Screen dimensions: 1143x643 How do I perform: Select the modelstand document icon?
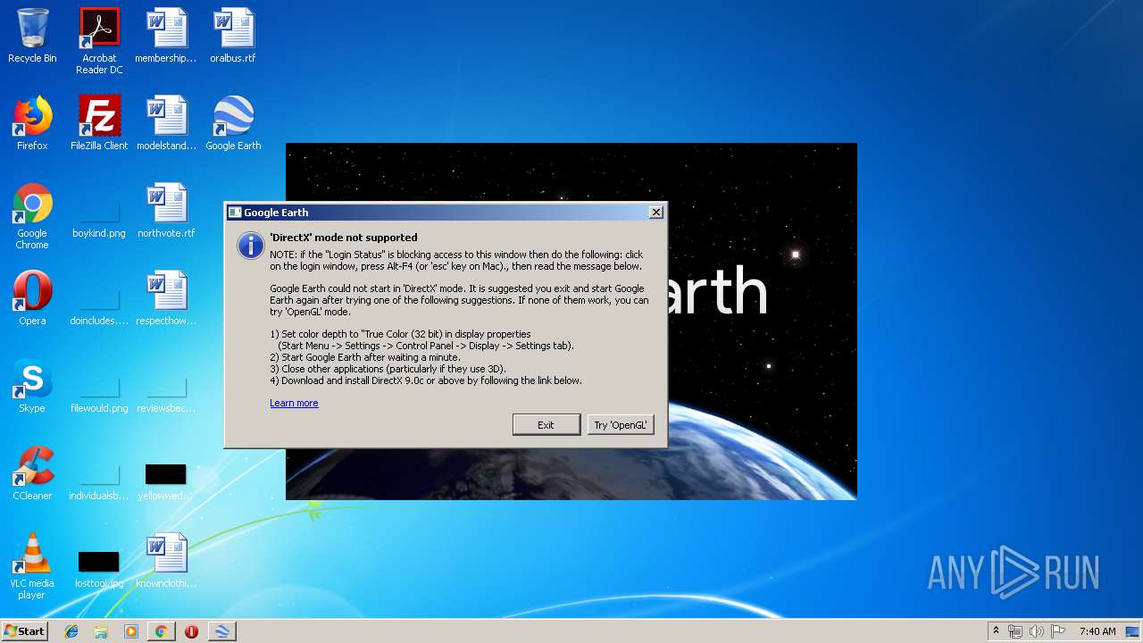(x=166, y=123)
